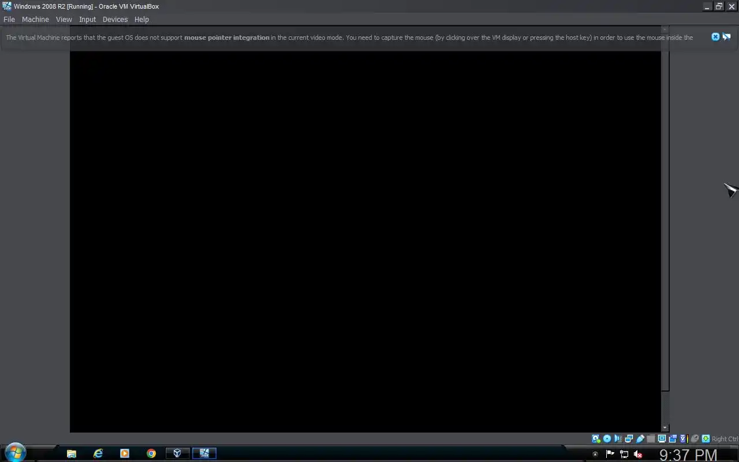Click the vertical scrollbar down arrow

[665, 428]
